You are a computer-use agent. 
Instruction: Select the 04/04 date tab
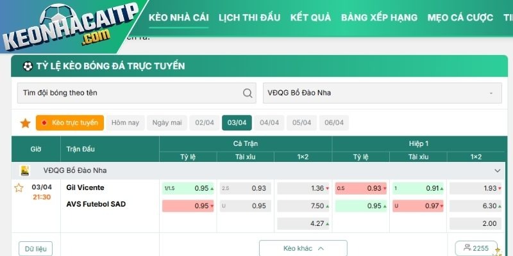click(269, 123)
